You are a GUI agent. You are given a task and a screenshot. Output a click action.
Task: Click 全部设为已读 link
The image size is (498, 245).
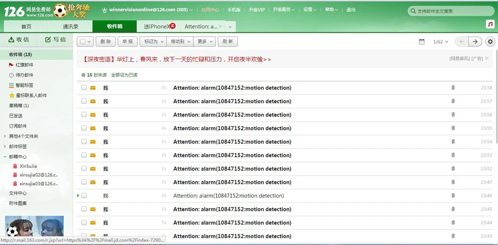click(124, 75)
